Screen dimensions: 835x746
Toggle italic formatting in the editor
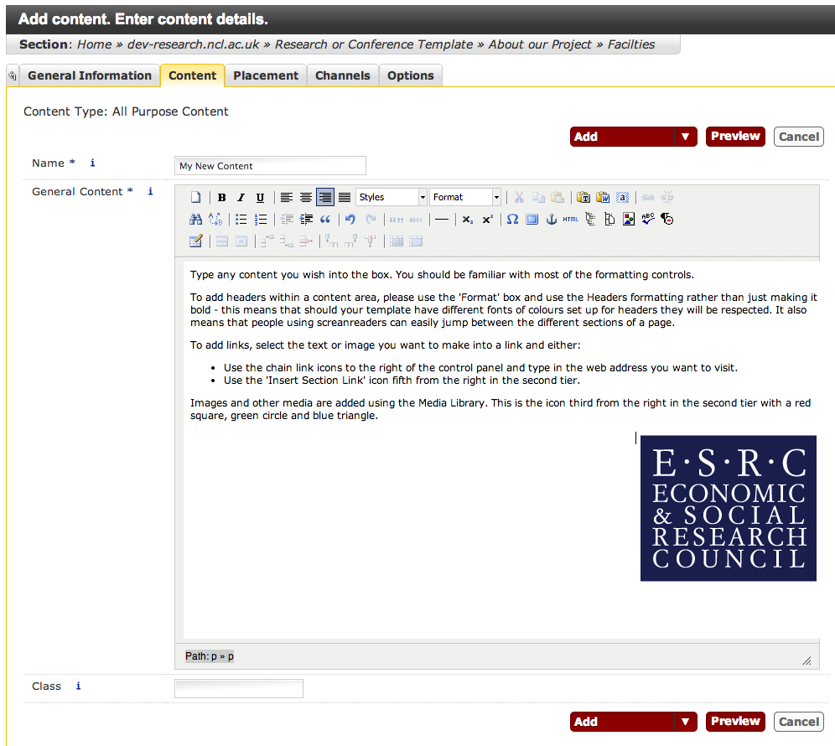click(x=241, y=198)
